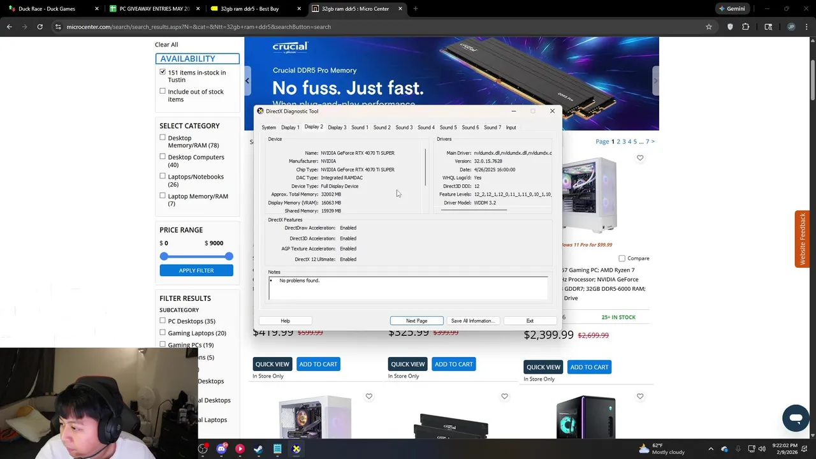The image size is (816, 459).
Task: Go to results page 3
Action: (x=624, y=142)
